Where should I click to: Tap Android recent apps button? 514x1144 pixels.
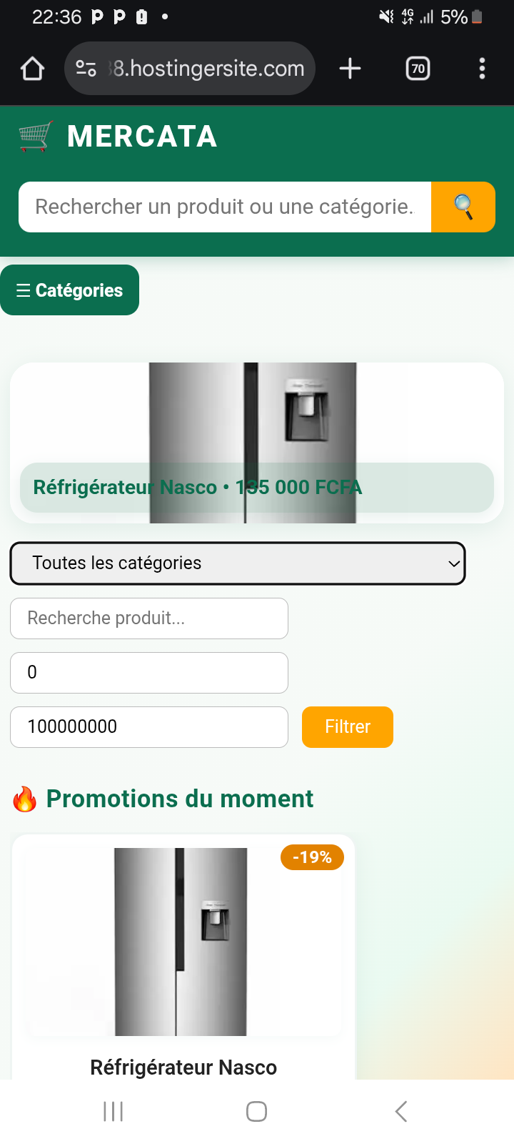tap(114, 1111)
